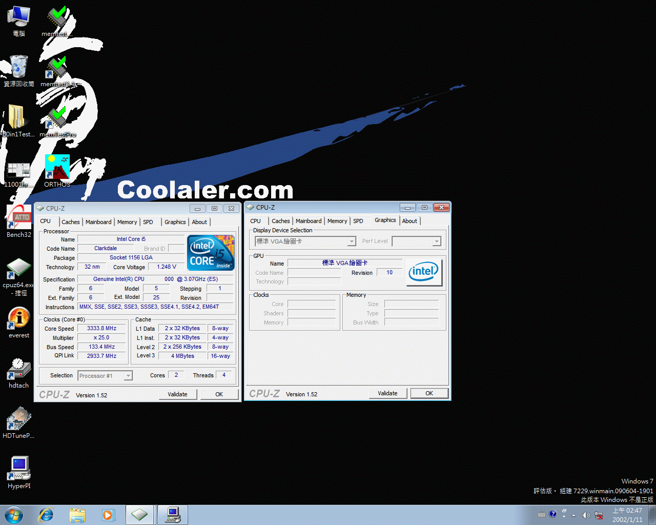656x525 pixels.
Task: Open Windows Explorer from the taskbar
Action: (x=77, y=515)
